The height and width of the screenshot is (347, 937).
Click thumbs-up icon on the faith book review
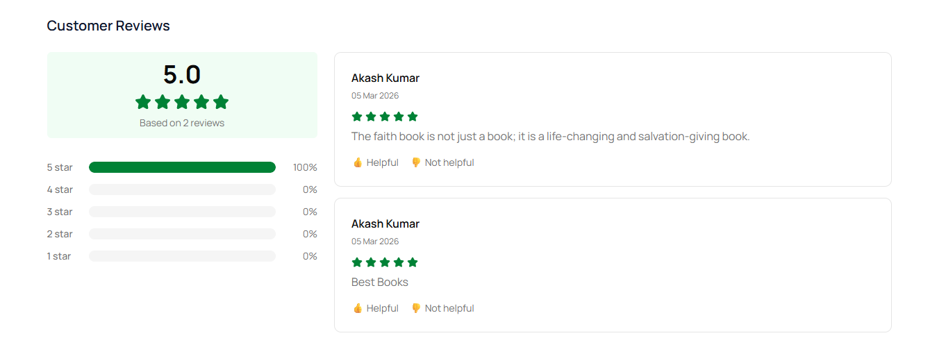pos(358,162)
